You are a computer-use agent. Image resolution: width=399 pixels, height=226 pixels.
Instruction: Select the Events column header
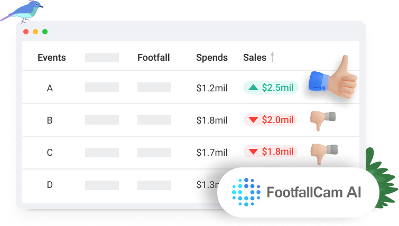(x=51, y=58)
